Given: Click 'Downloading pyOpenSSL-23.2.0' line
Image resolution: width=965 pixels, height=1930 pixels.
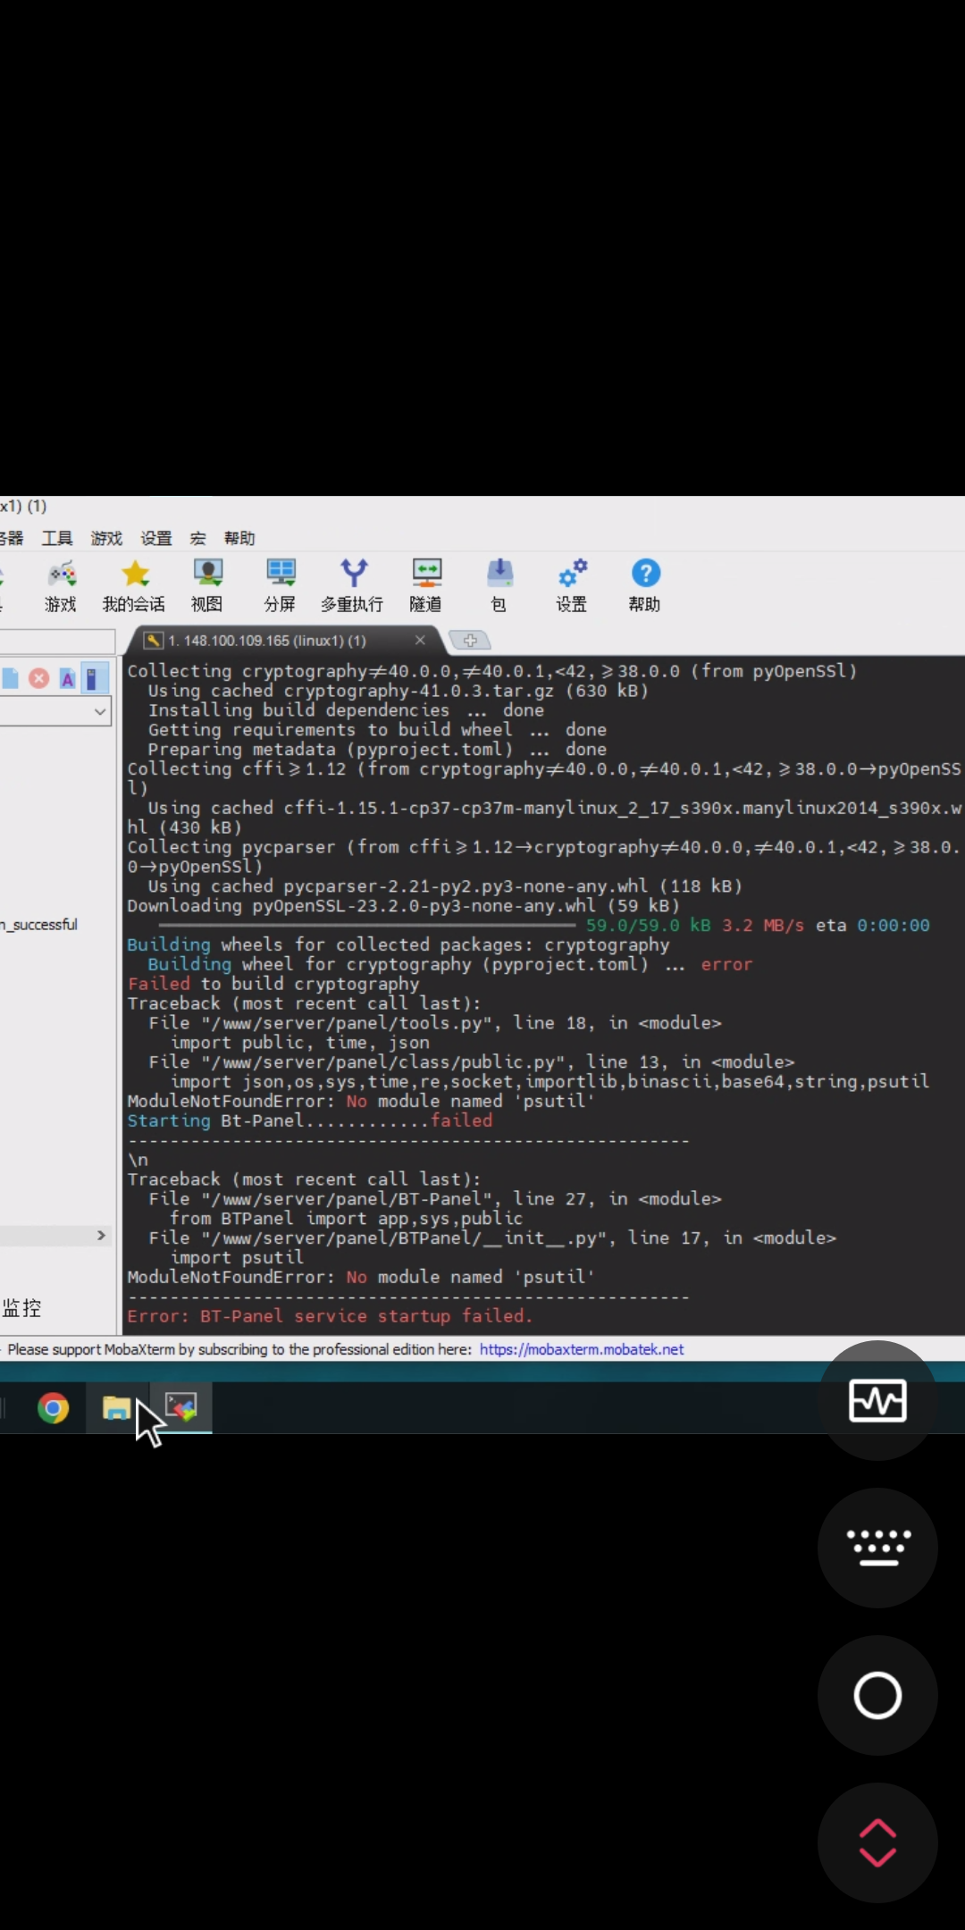Looking at the screenshot, I should [404, 905].
